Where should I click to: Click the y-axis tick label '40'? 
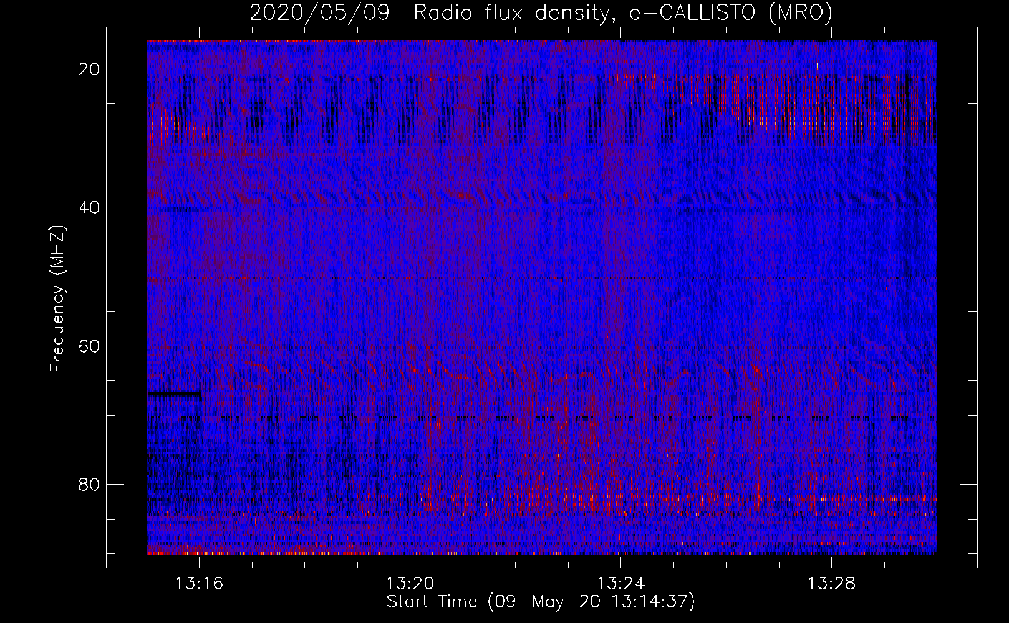click(90, 207)
